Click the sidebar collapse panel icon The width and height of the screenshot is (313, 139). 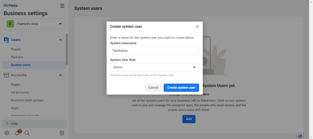(62, 133)
